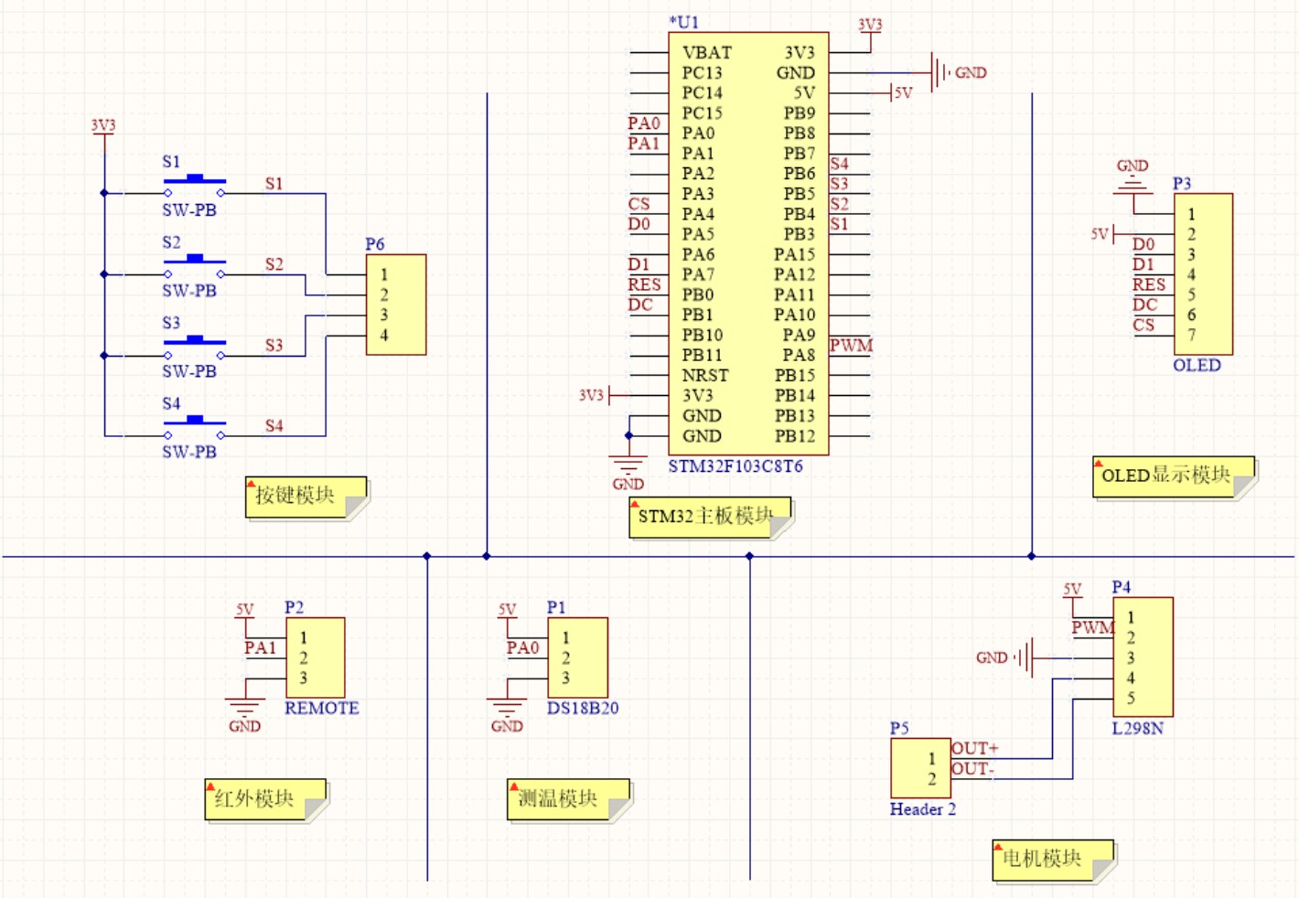
Task: Click the DC net label left of U1
Action: (x=640, y=305)
